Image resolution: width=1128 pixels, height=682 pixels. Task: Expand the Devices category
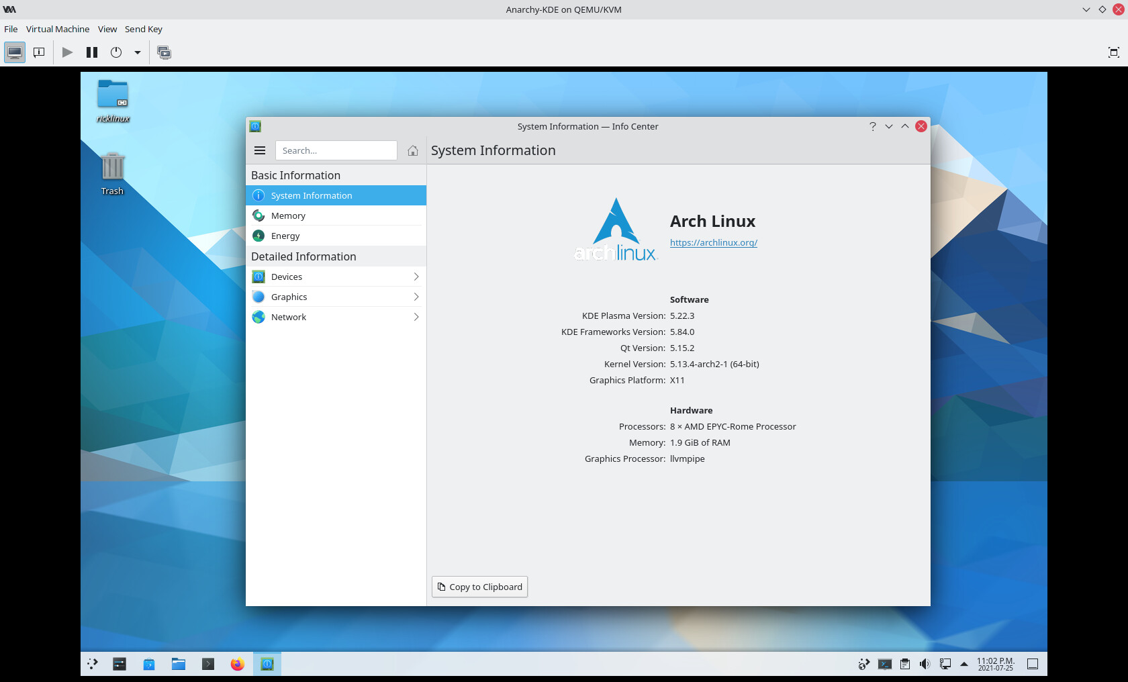coord(336,277)
